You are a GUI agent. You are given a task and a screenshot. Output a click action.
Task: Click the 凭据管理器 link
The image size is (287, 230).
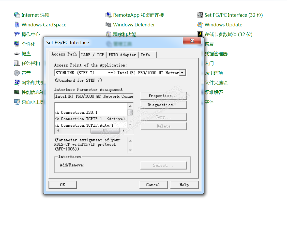point(216,54)
